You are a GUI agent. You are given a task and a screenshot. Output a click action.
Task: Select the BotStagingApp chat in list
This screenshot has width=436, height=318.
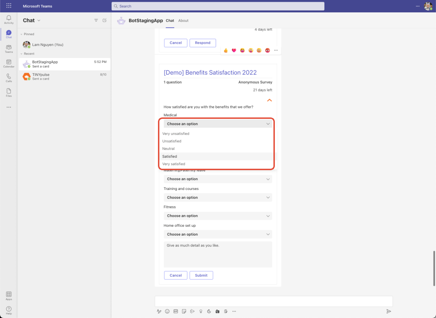point(64,64)
